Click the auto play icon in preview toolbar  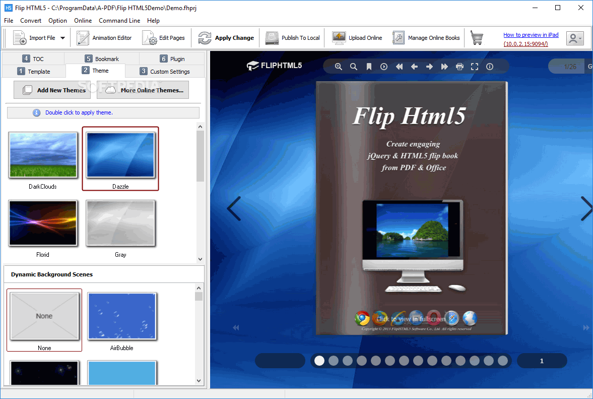[x=384, y=67]
